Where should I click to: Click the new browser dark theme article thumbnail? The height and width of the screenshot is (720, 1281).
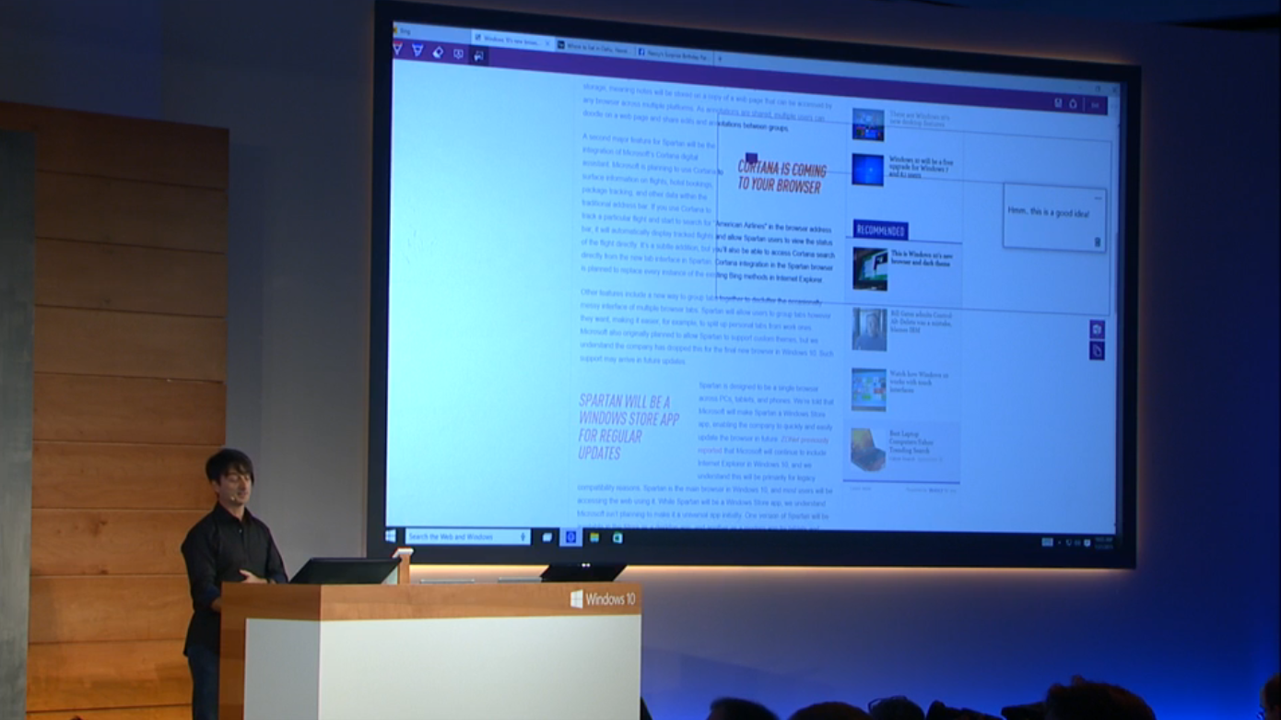[x=870, y=268]
